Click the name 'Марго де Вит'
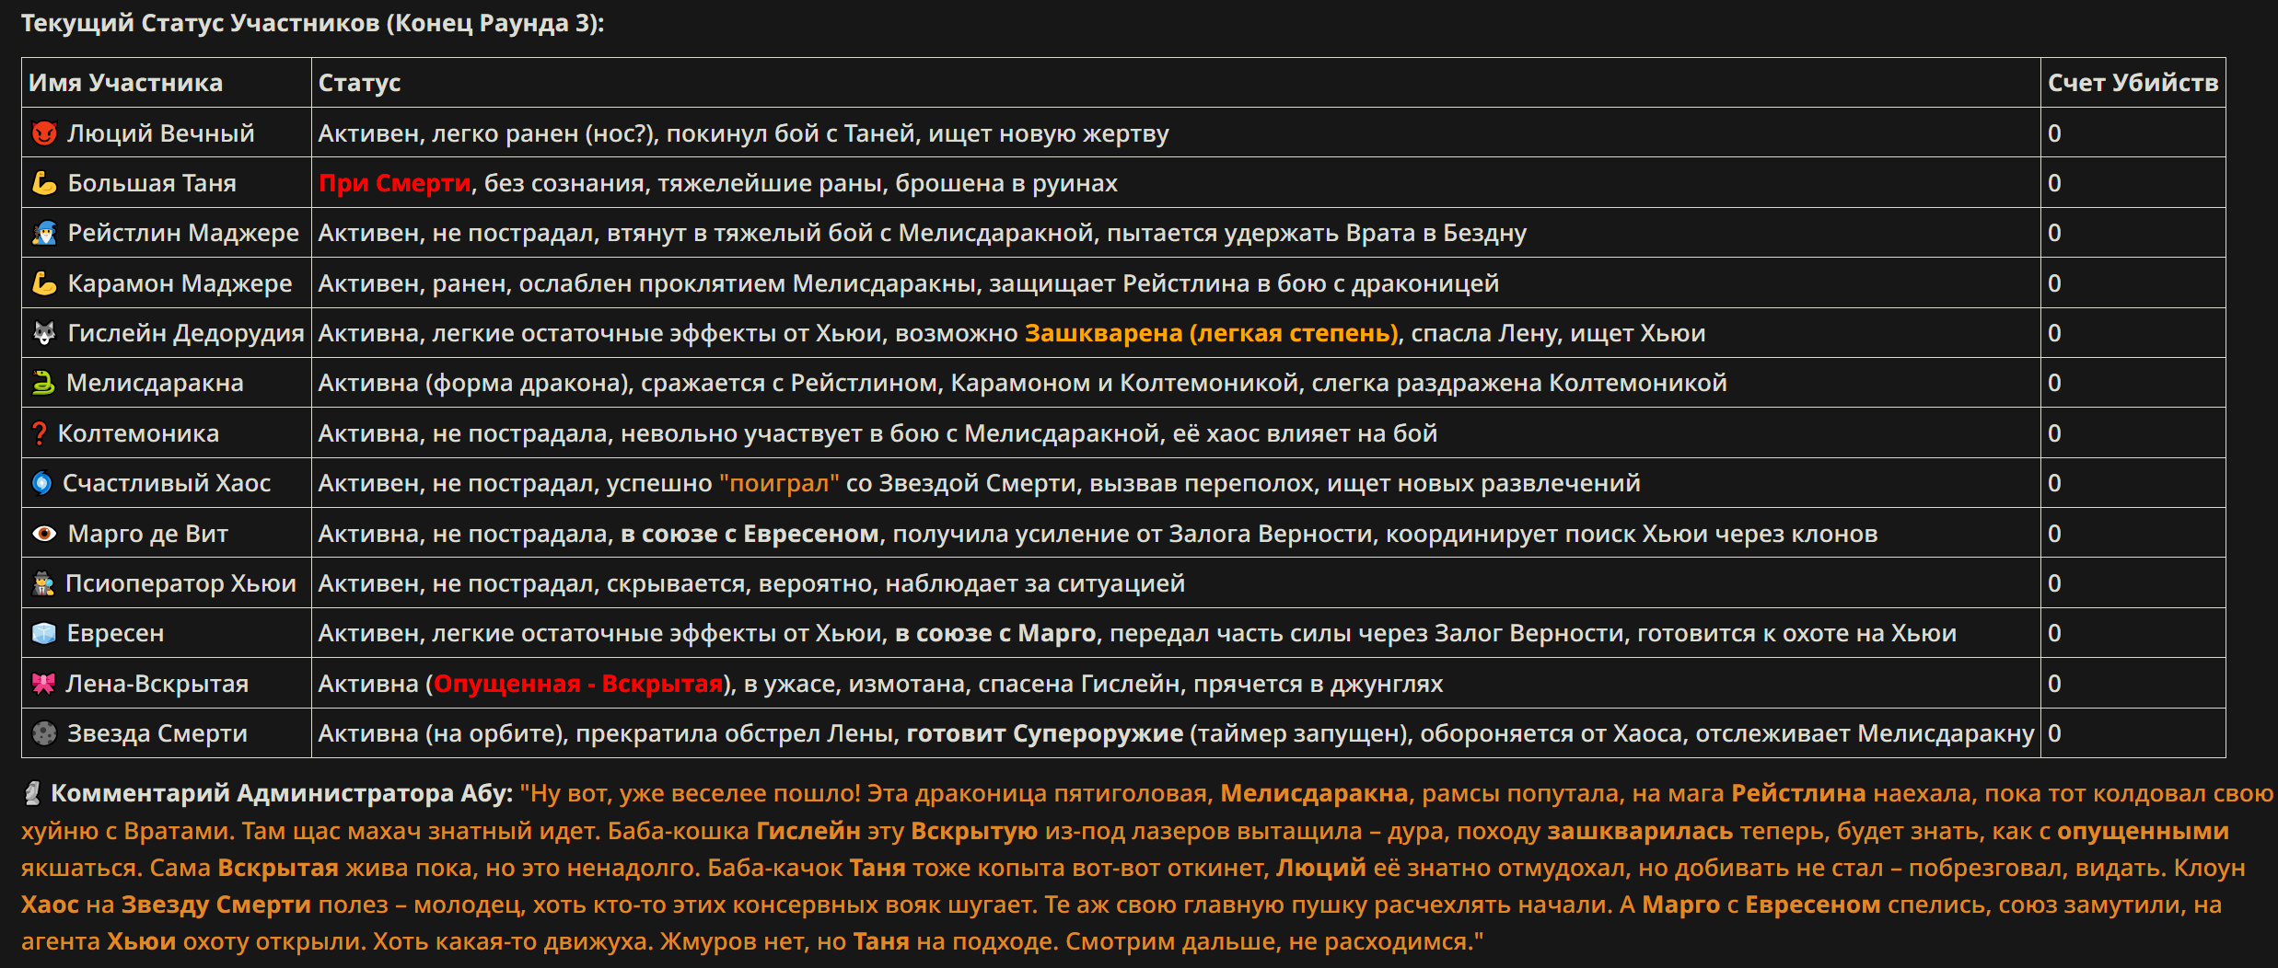This screenshot has height=968, width=2278. [148, 534]
